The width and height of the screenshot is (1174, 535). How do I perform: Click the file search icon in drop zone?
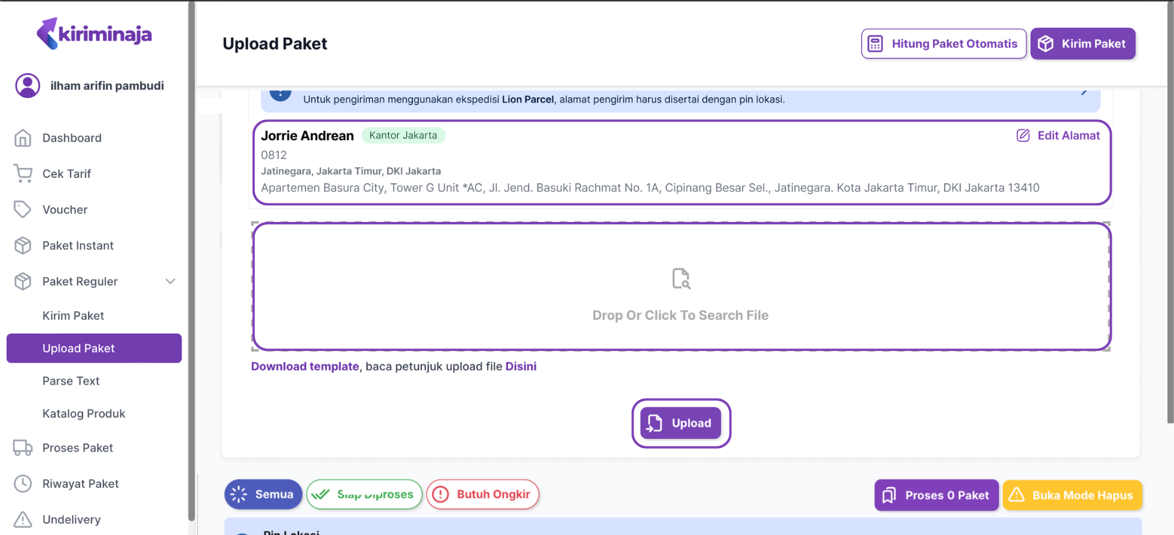coord(681,278)
